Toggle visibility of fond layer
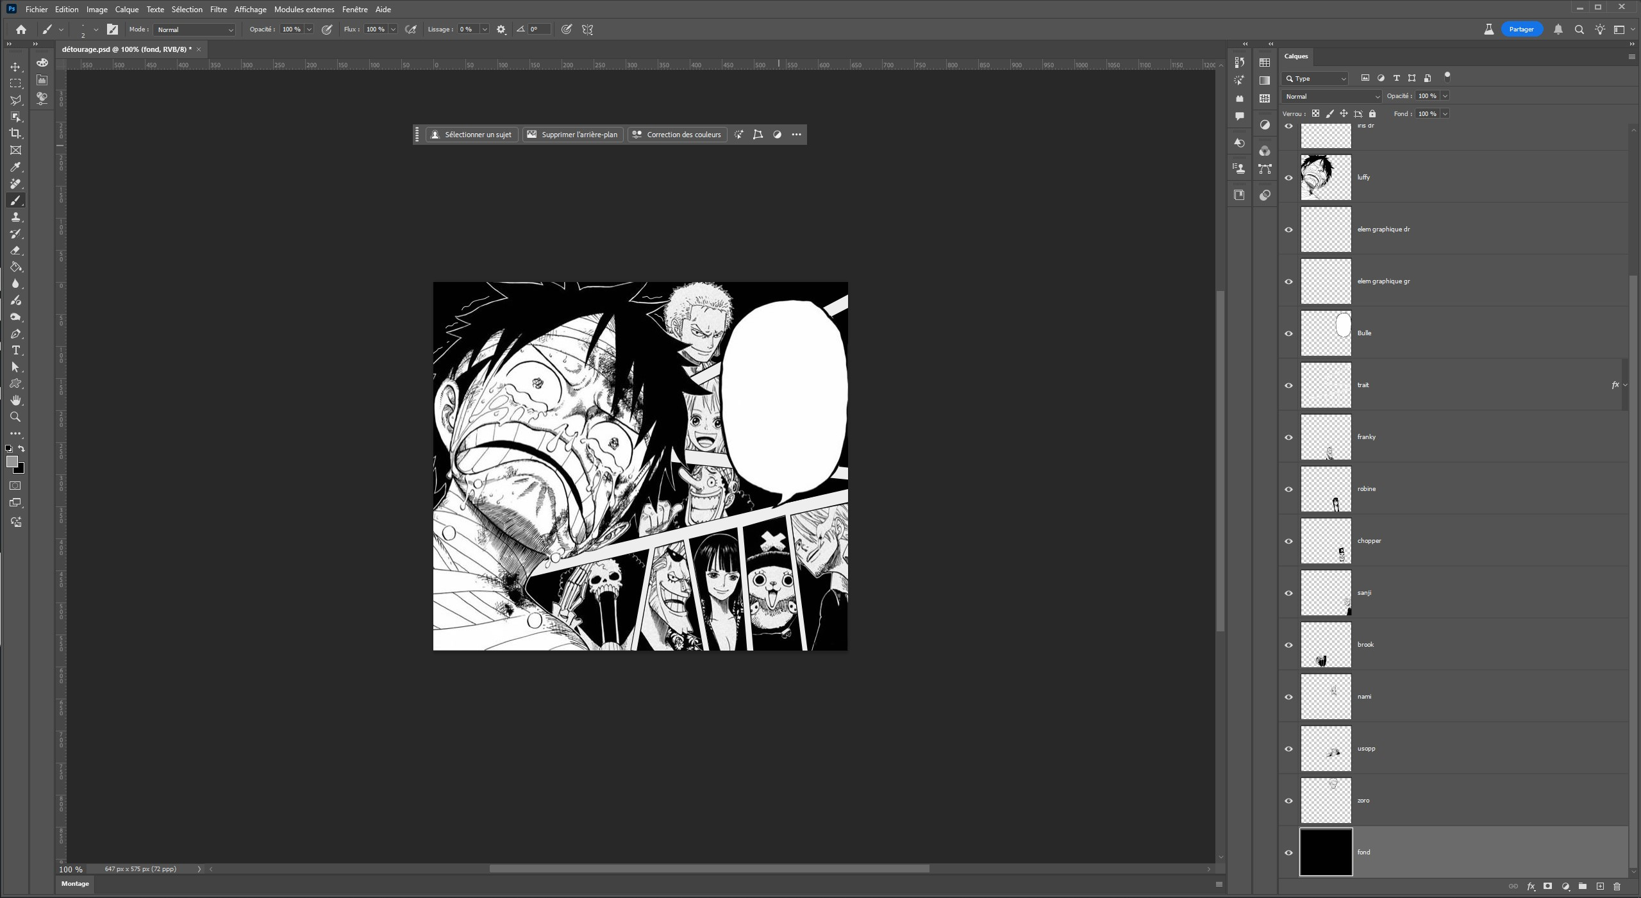The width and height of the screenshot is (1641, 898). pyautogui.click(x=1289, y=852)
